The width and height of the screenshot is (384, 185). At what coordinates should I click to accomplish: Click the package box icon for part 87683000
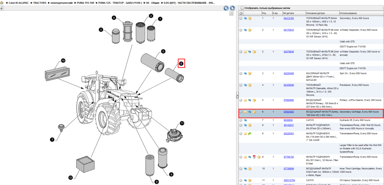254,112
